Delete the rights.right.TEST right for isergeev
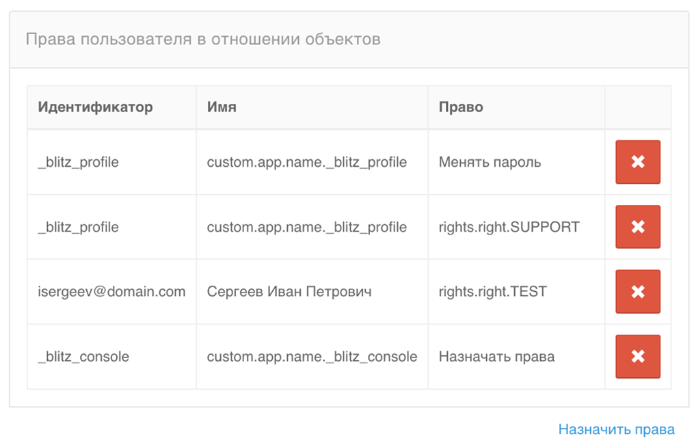The height and width of the screenshot is (447, 694). 637,292
